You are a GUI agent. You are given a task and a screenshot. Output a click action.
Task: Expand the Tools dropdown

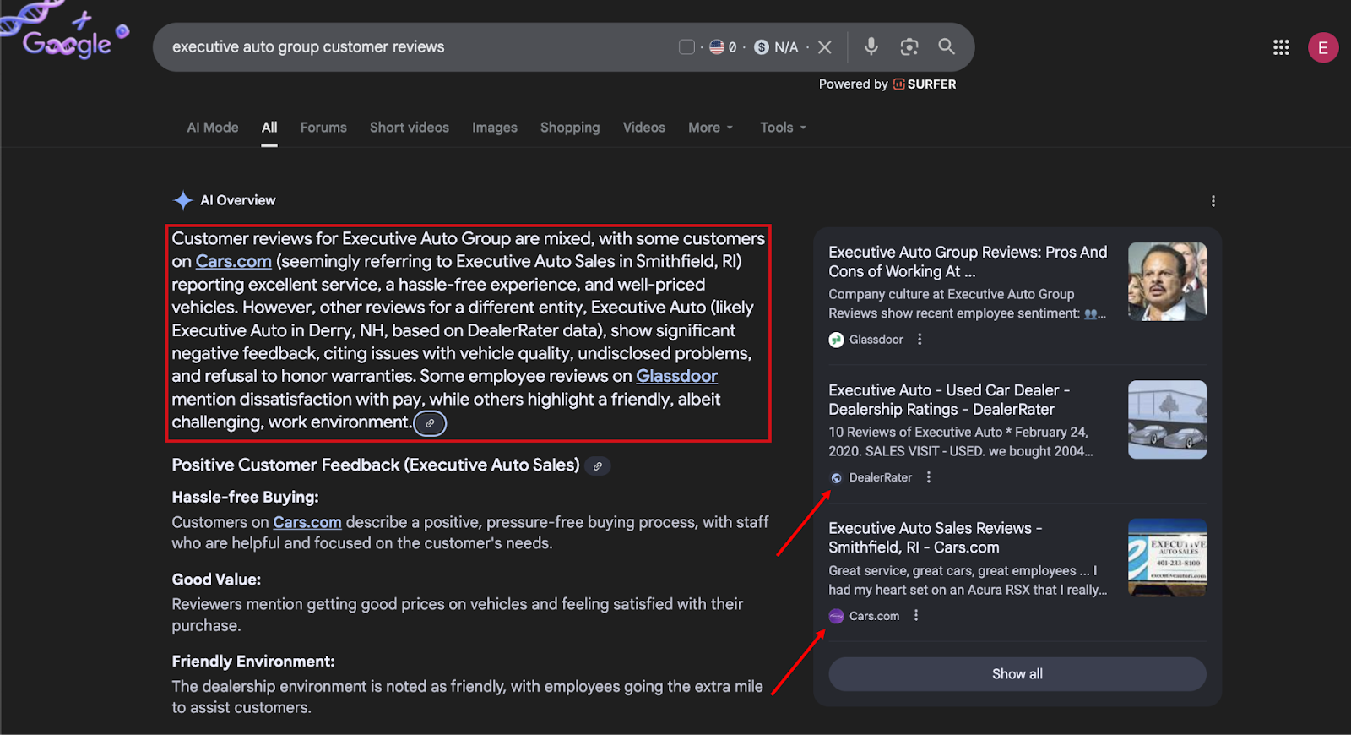[783, 128]
